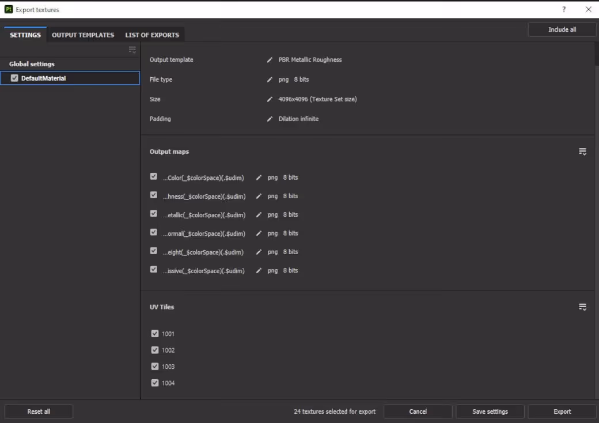This screenshot has height=423, width=599.
Task: Open the Output maps options icon
Action: (x=582, y=151)
